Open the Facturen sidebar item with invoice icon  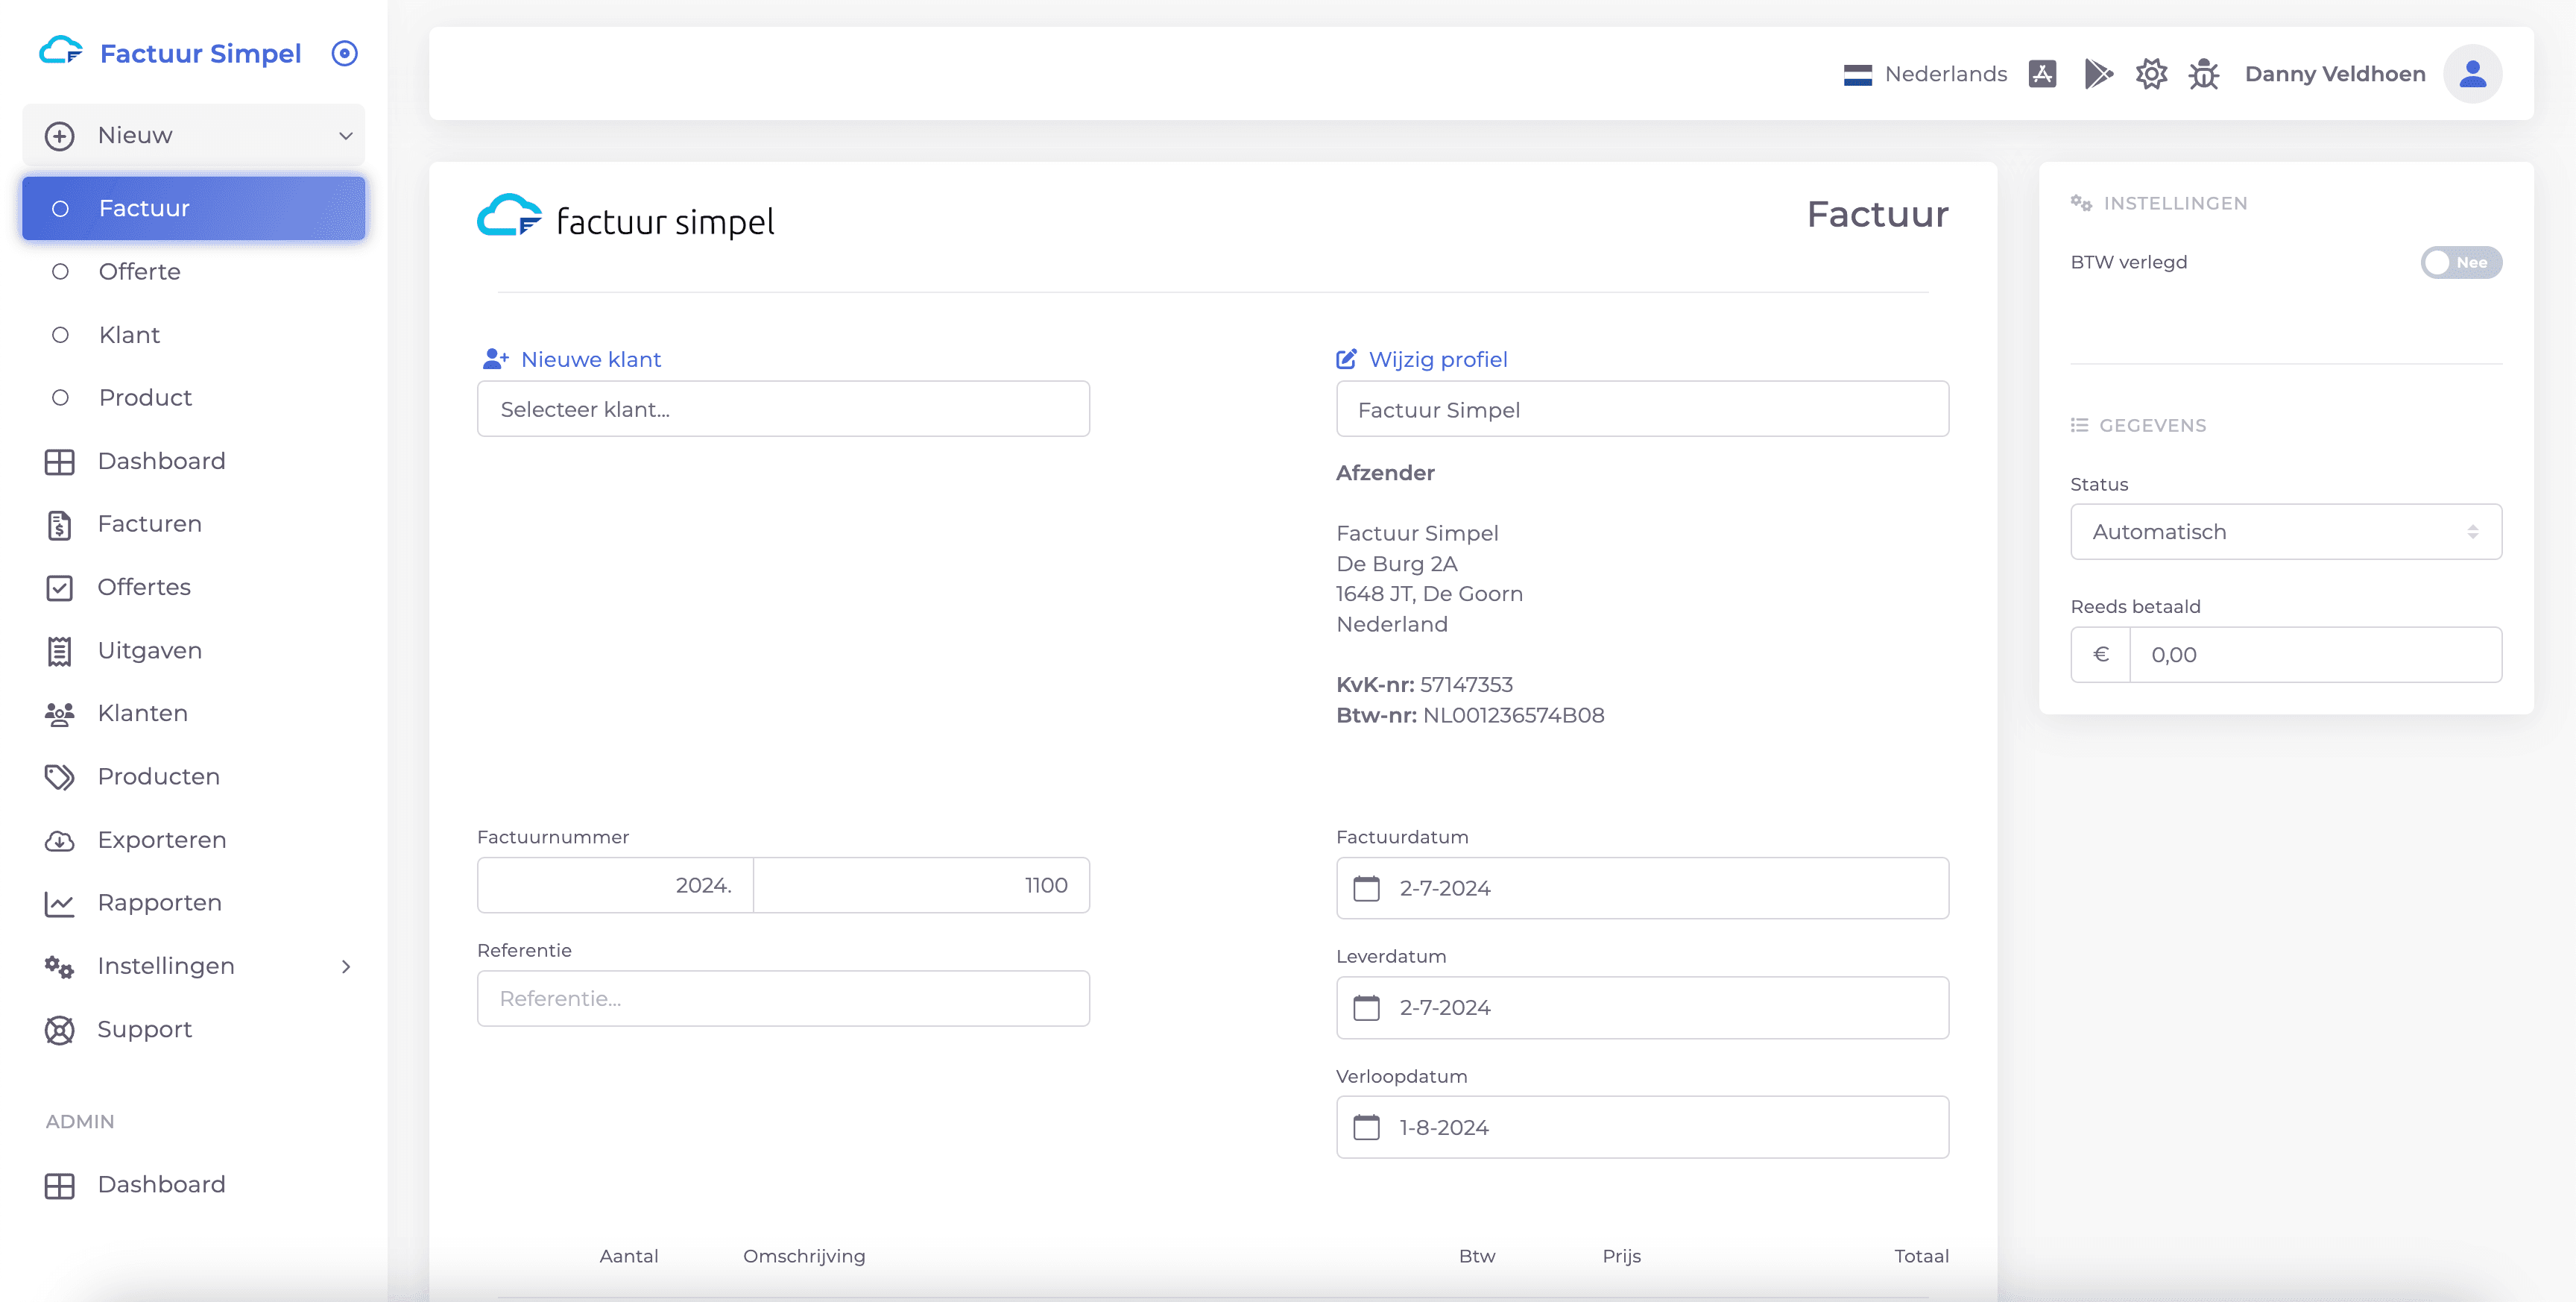click(x=150, y=523)
